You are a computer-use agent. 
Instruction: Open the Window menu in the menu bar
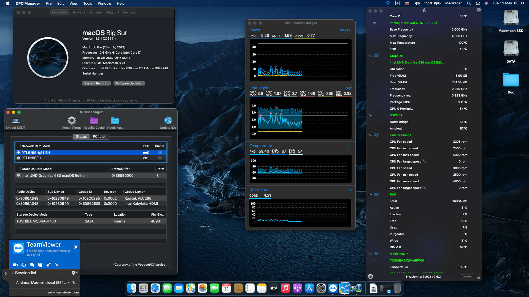104,3
